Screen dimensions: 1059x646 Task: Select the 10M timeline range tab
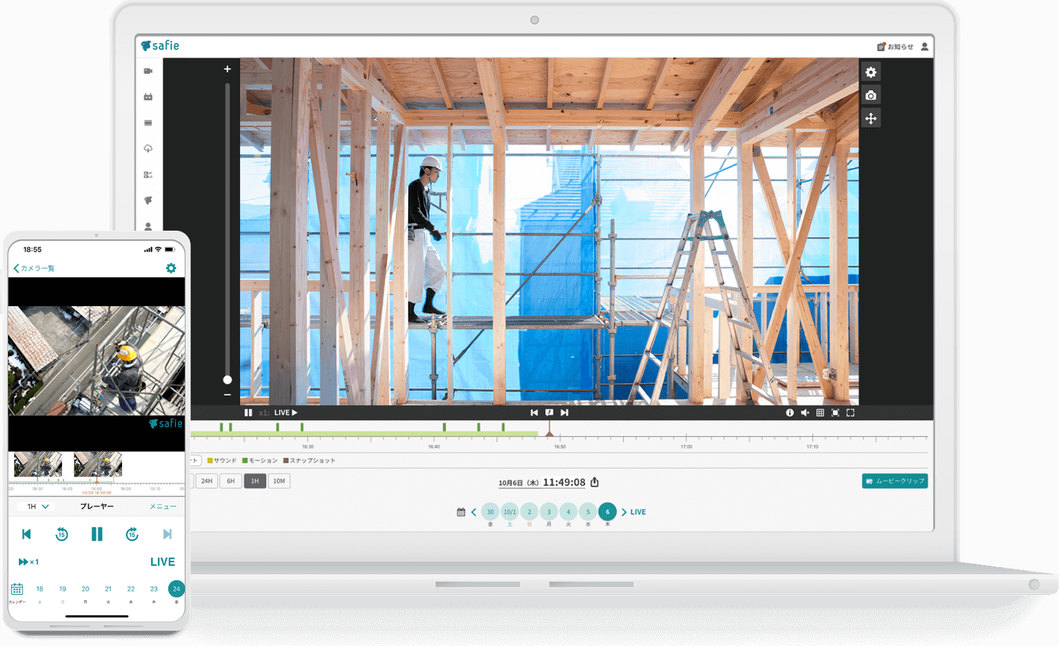279,481
